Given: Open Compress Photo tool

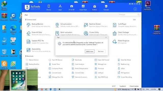Looking at the screenshot, I should tap(56, 69).
